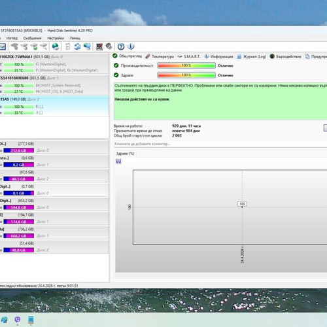Click the Viber icon in taskbar
Image resolution: width=327 pixels, height=327 pixels.
[18, 320]
